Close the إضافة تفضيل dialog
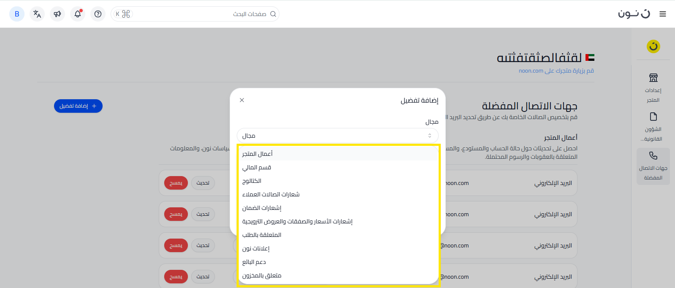The height and width of the screenshot is (288, 675). [x=242, y=100]
